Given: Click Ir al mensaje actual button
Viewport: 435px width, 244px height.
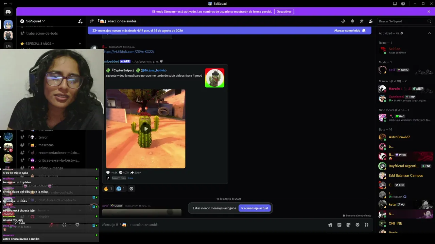Looking at the screenshot, I should [x=255, y=208].
